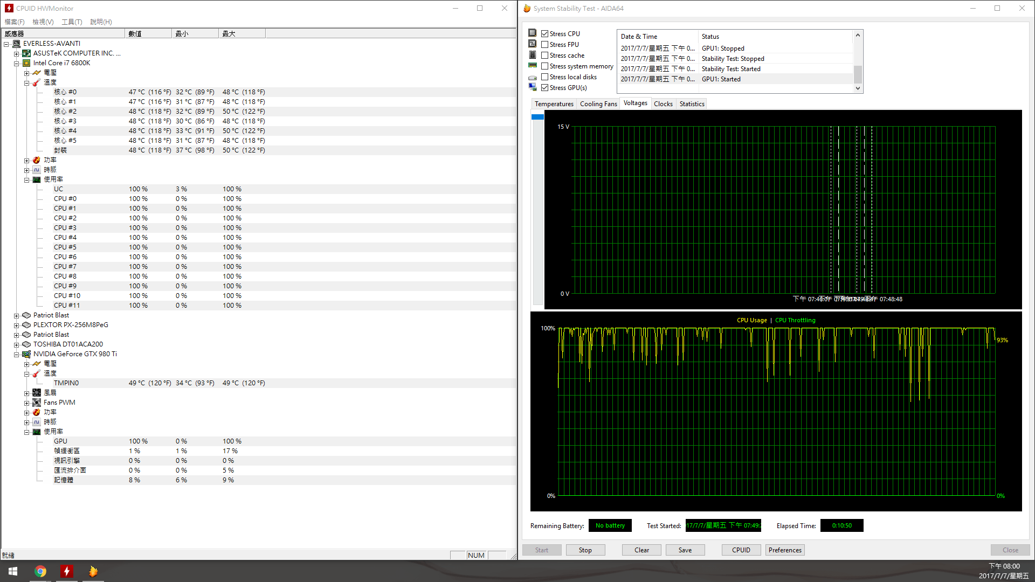Expand the ASUSTeK COMPUTER INC. node
The width and height of the screenshot is (1035, 582).
coord(17,54)
